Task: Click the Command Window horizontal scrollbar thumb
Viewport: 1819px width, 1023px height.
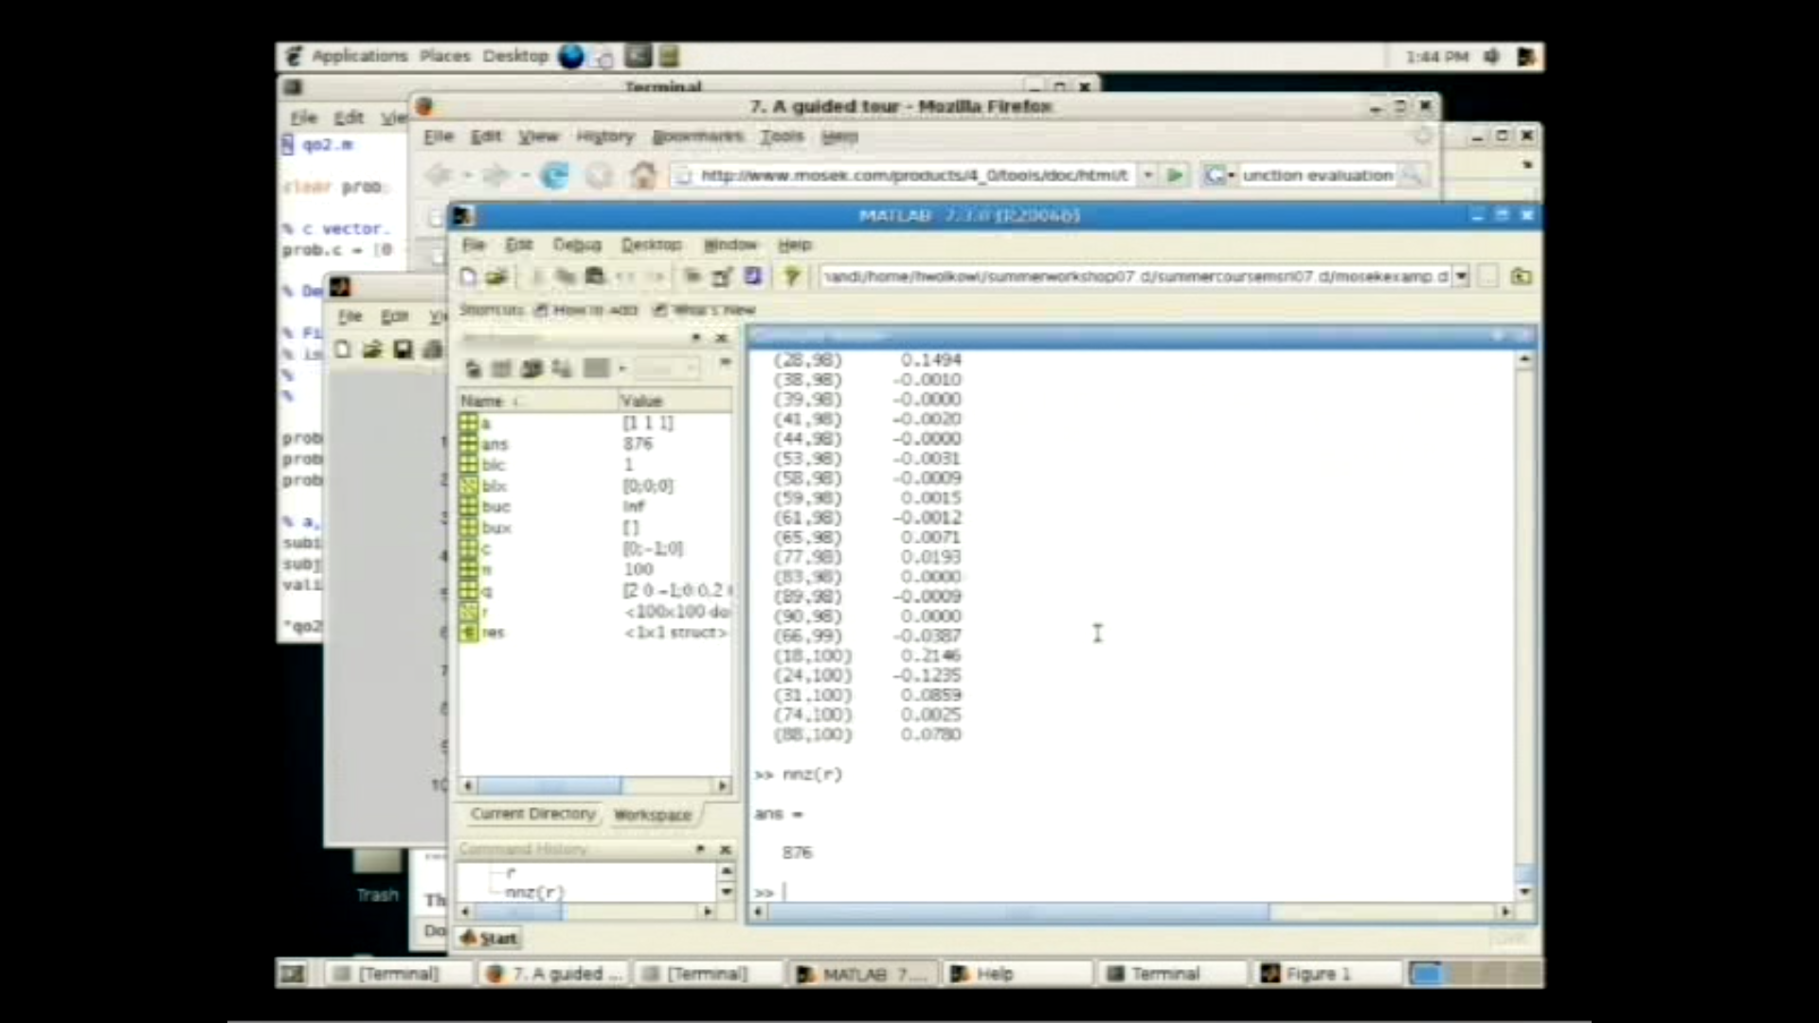Action: tap(1018, 911)
